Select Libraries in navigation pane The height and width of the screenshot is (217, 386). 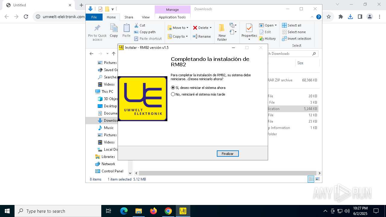tap(105, 157)
